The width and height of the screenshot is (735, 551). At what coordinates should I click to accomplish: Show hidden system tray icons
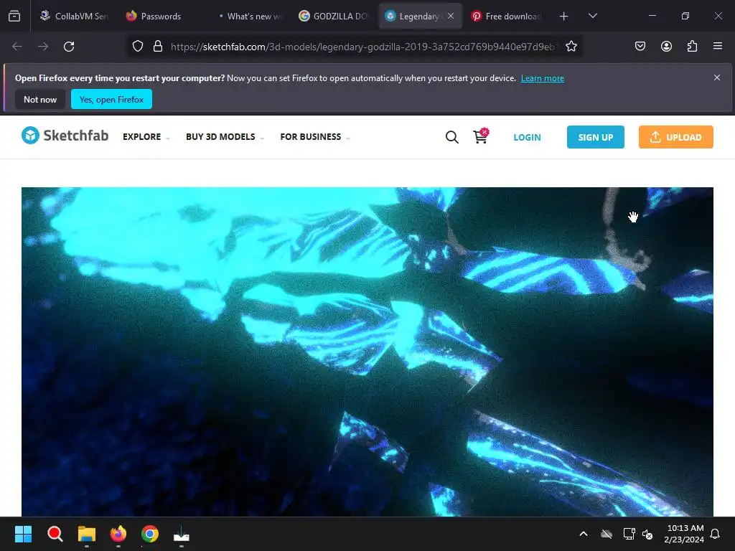click(584, 534)
